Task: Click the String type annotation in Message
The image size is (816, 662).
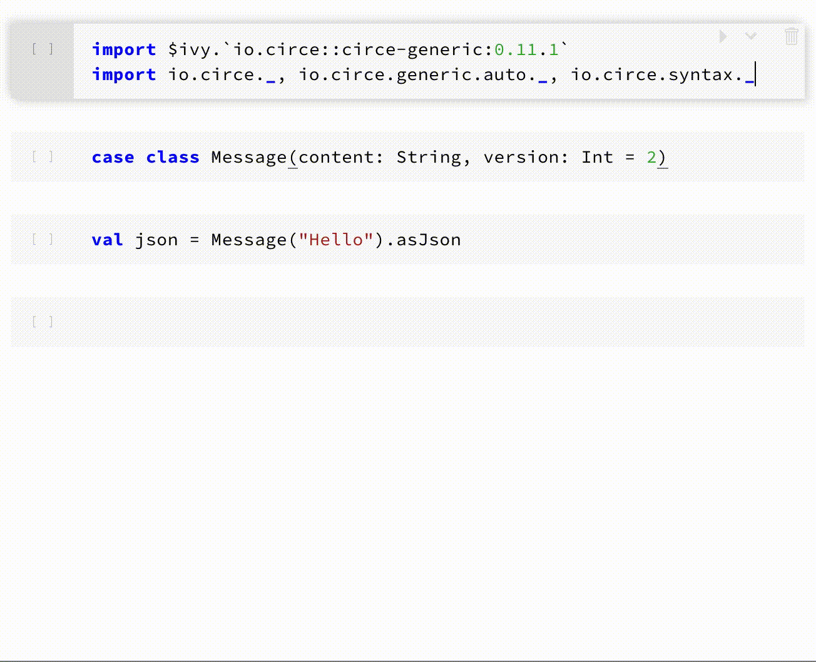Action: 429,157
